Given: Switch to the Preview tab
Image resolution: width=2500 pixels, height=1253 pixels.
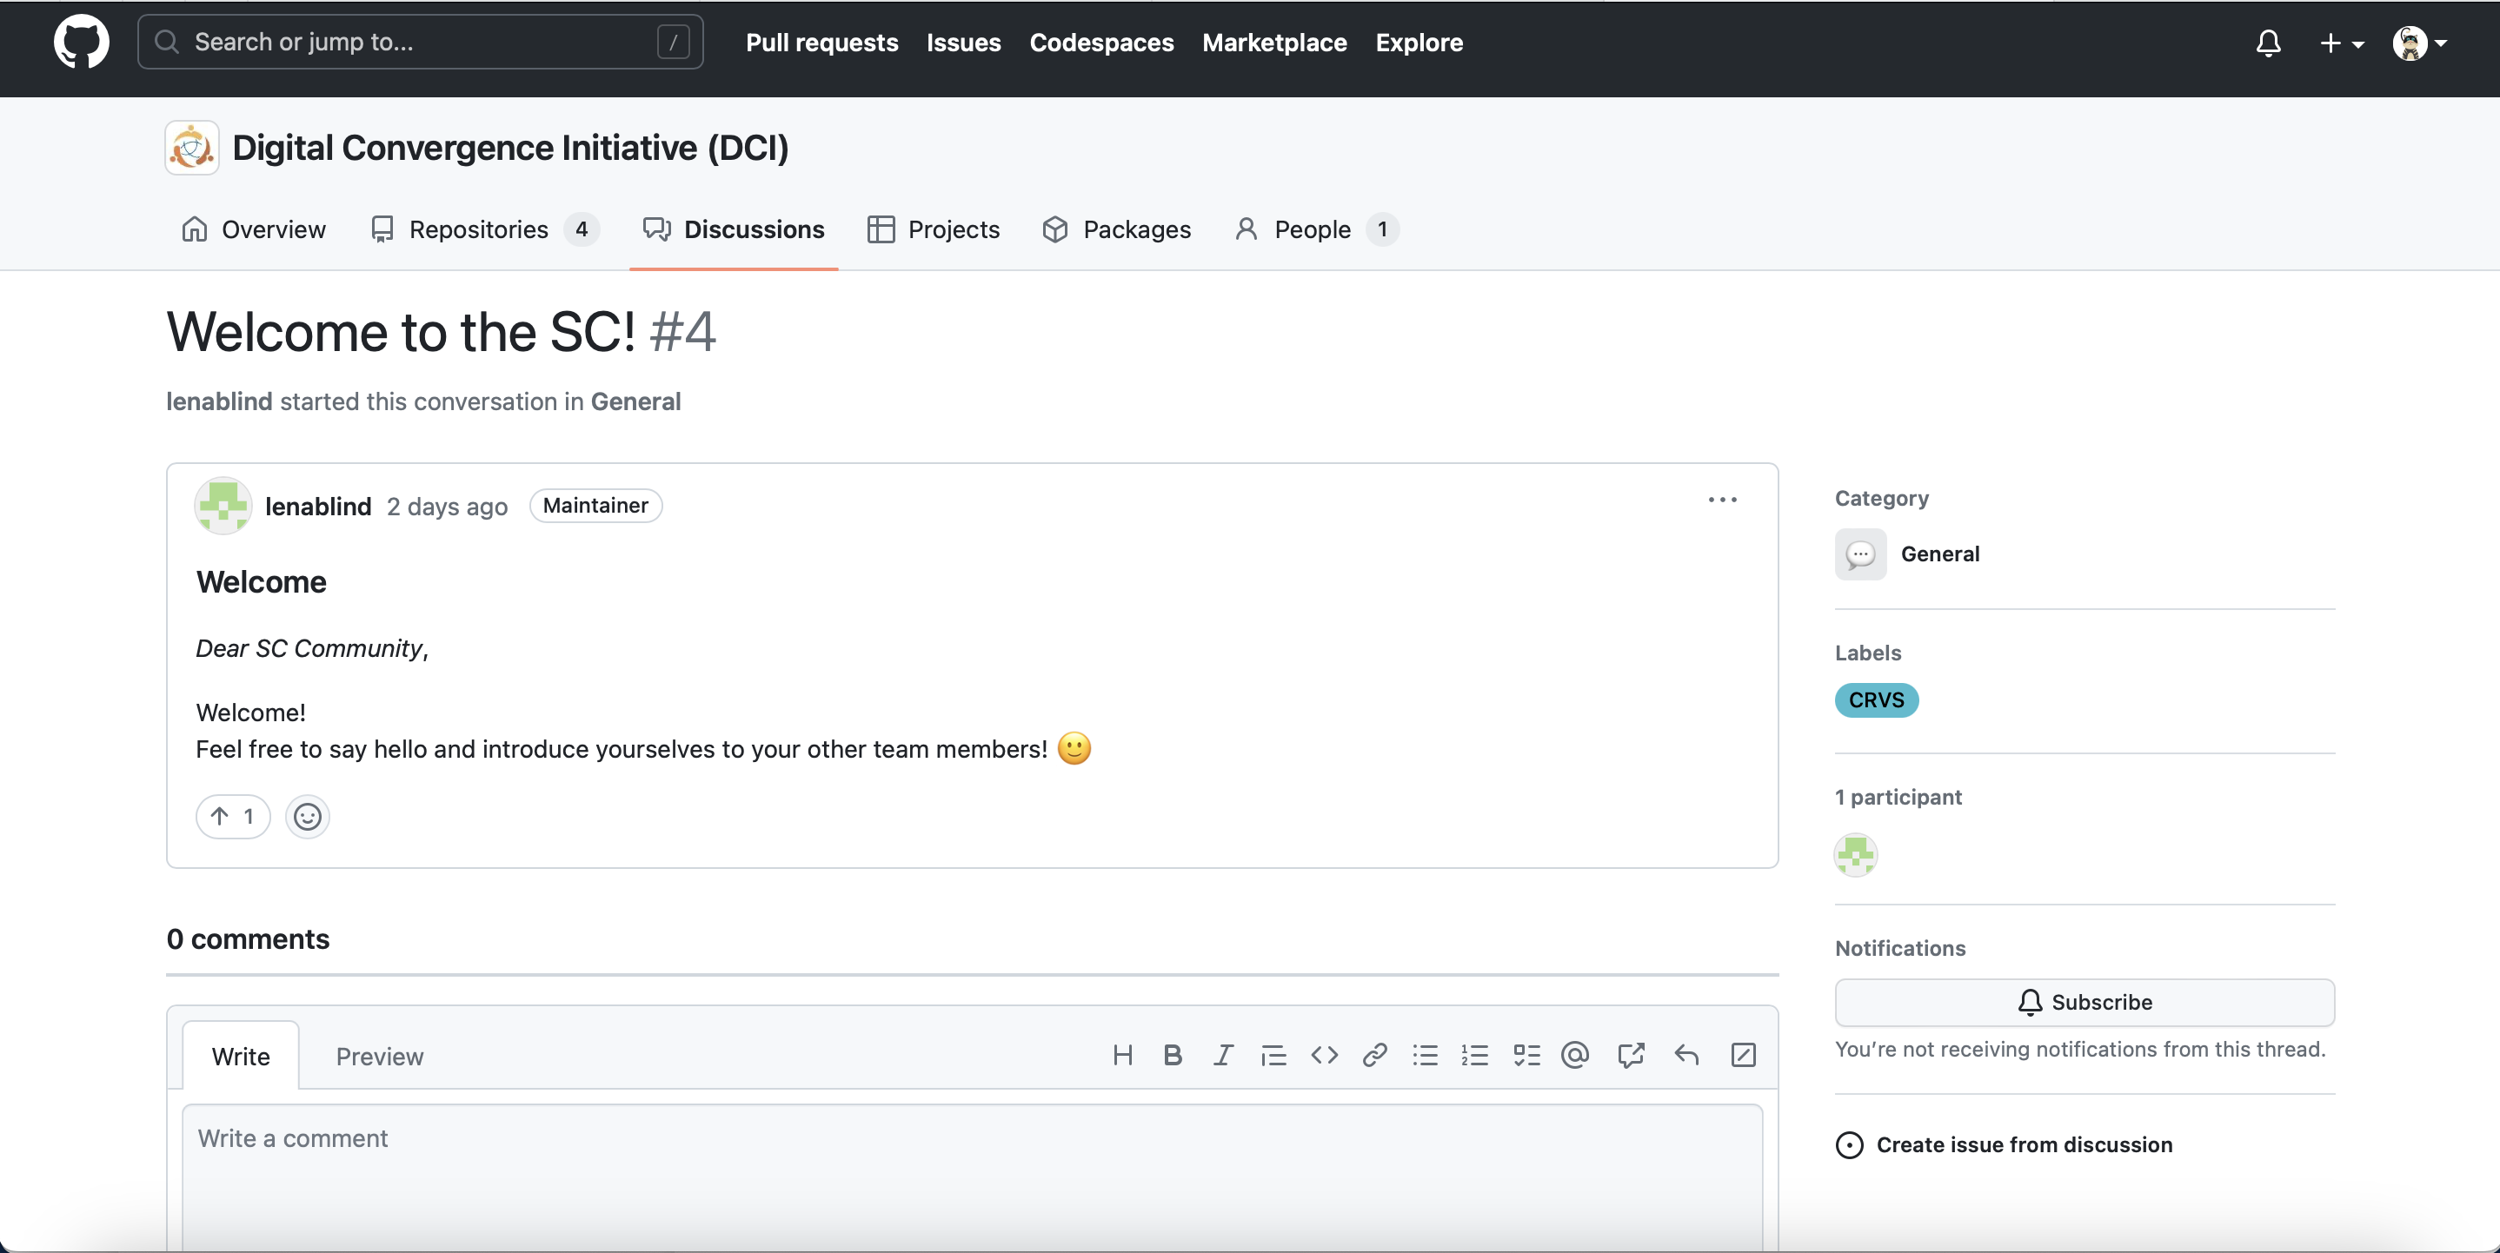Looking at the screenshot, I should click(380, 1056).
